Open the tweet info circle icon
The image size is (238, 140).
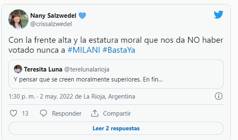(219, 96)
